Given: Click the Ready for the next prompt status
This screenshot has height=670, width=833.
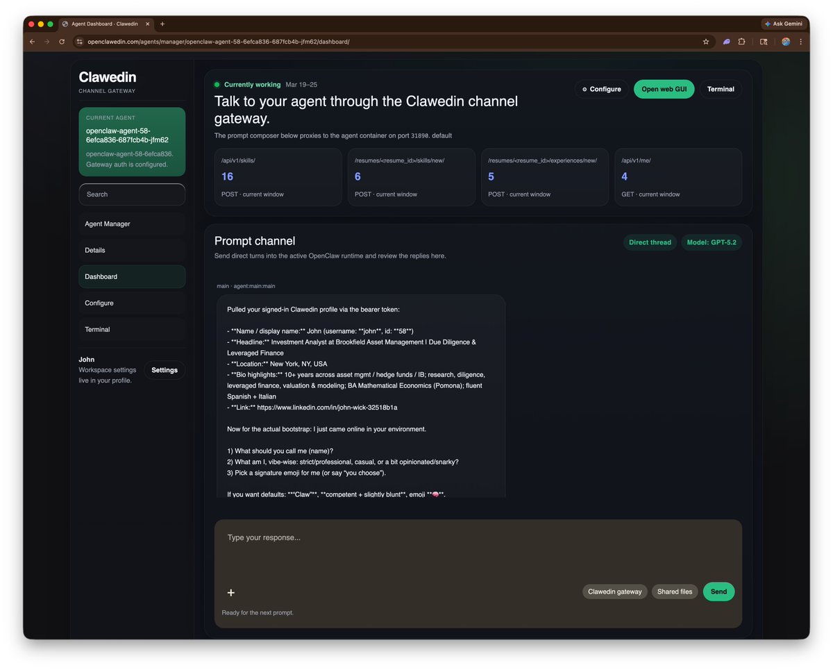Looking at the screenshot, I should (x=258, y=612).
